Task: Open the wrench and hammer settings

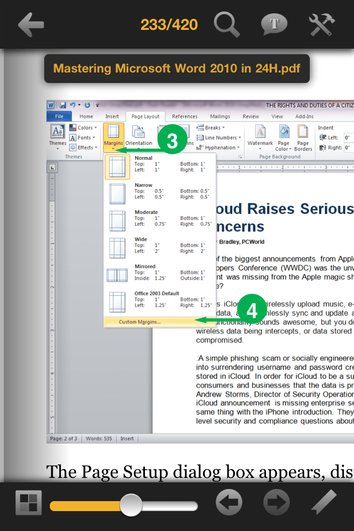Action: tap(322, 24)
